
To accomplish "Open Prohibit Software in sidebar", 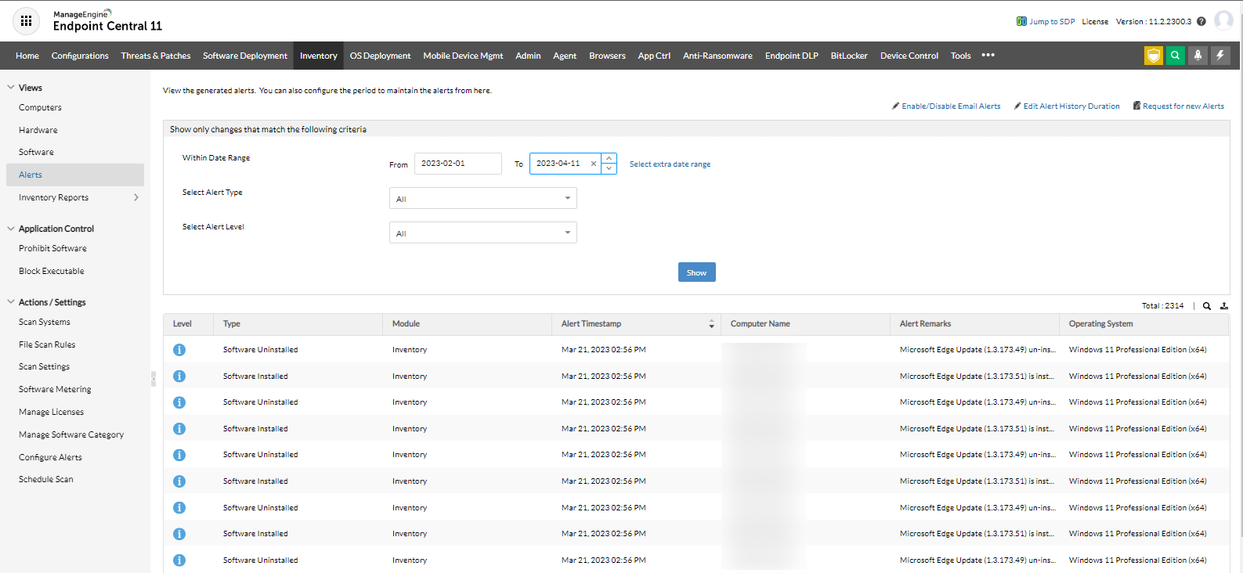I will (52, 248).
